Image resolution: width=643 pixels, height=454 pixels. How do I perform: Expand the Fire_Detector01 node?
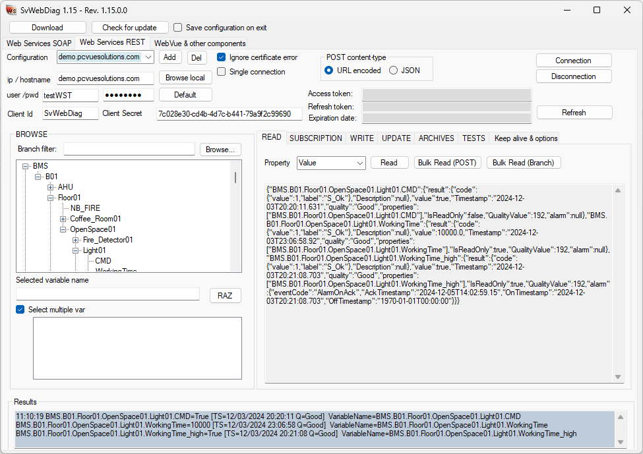75,240
